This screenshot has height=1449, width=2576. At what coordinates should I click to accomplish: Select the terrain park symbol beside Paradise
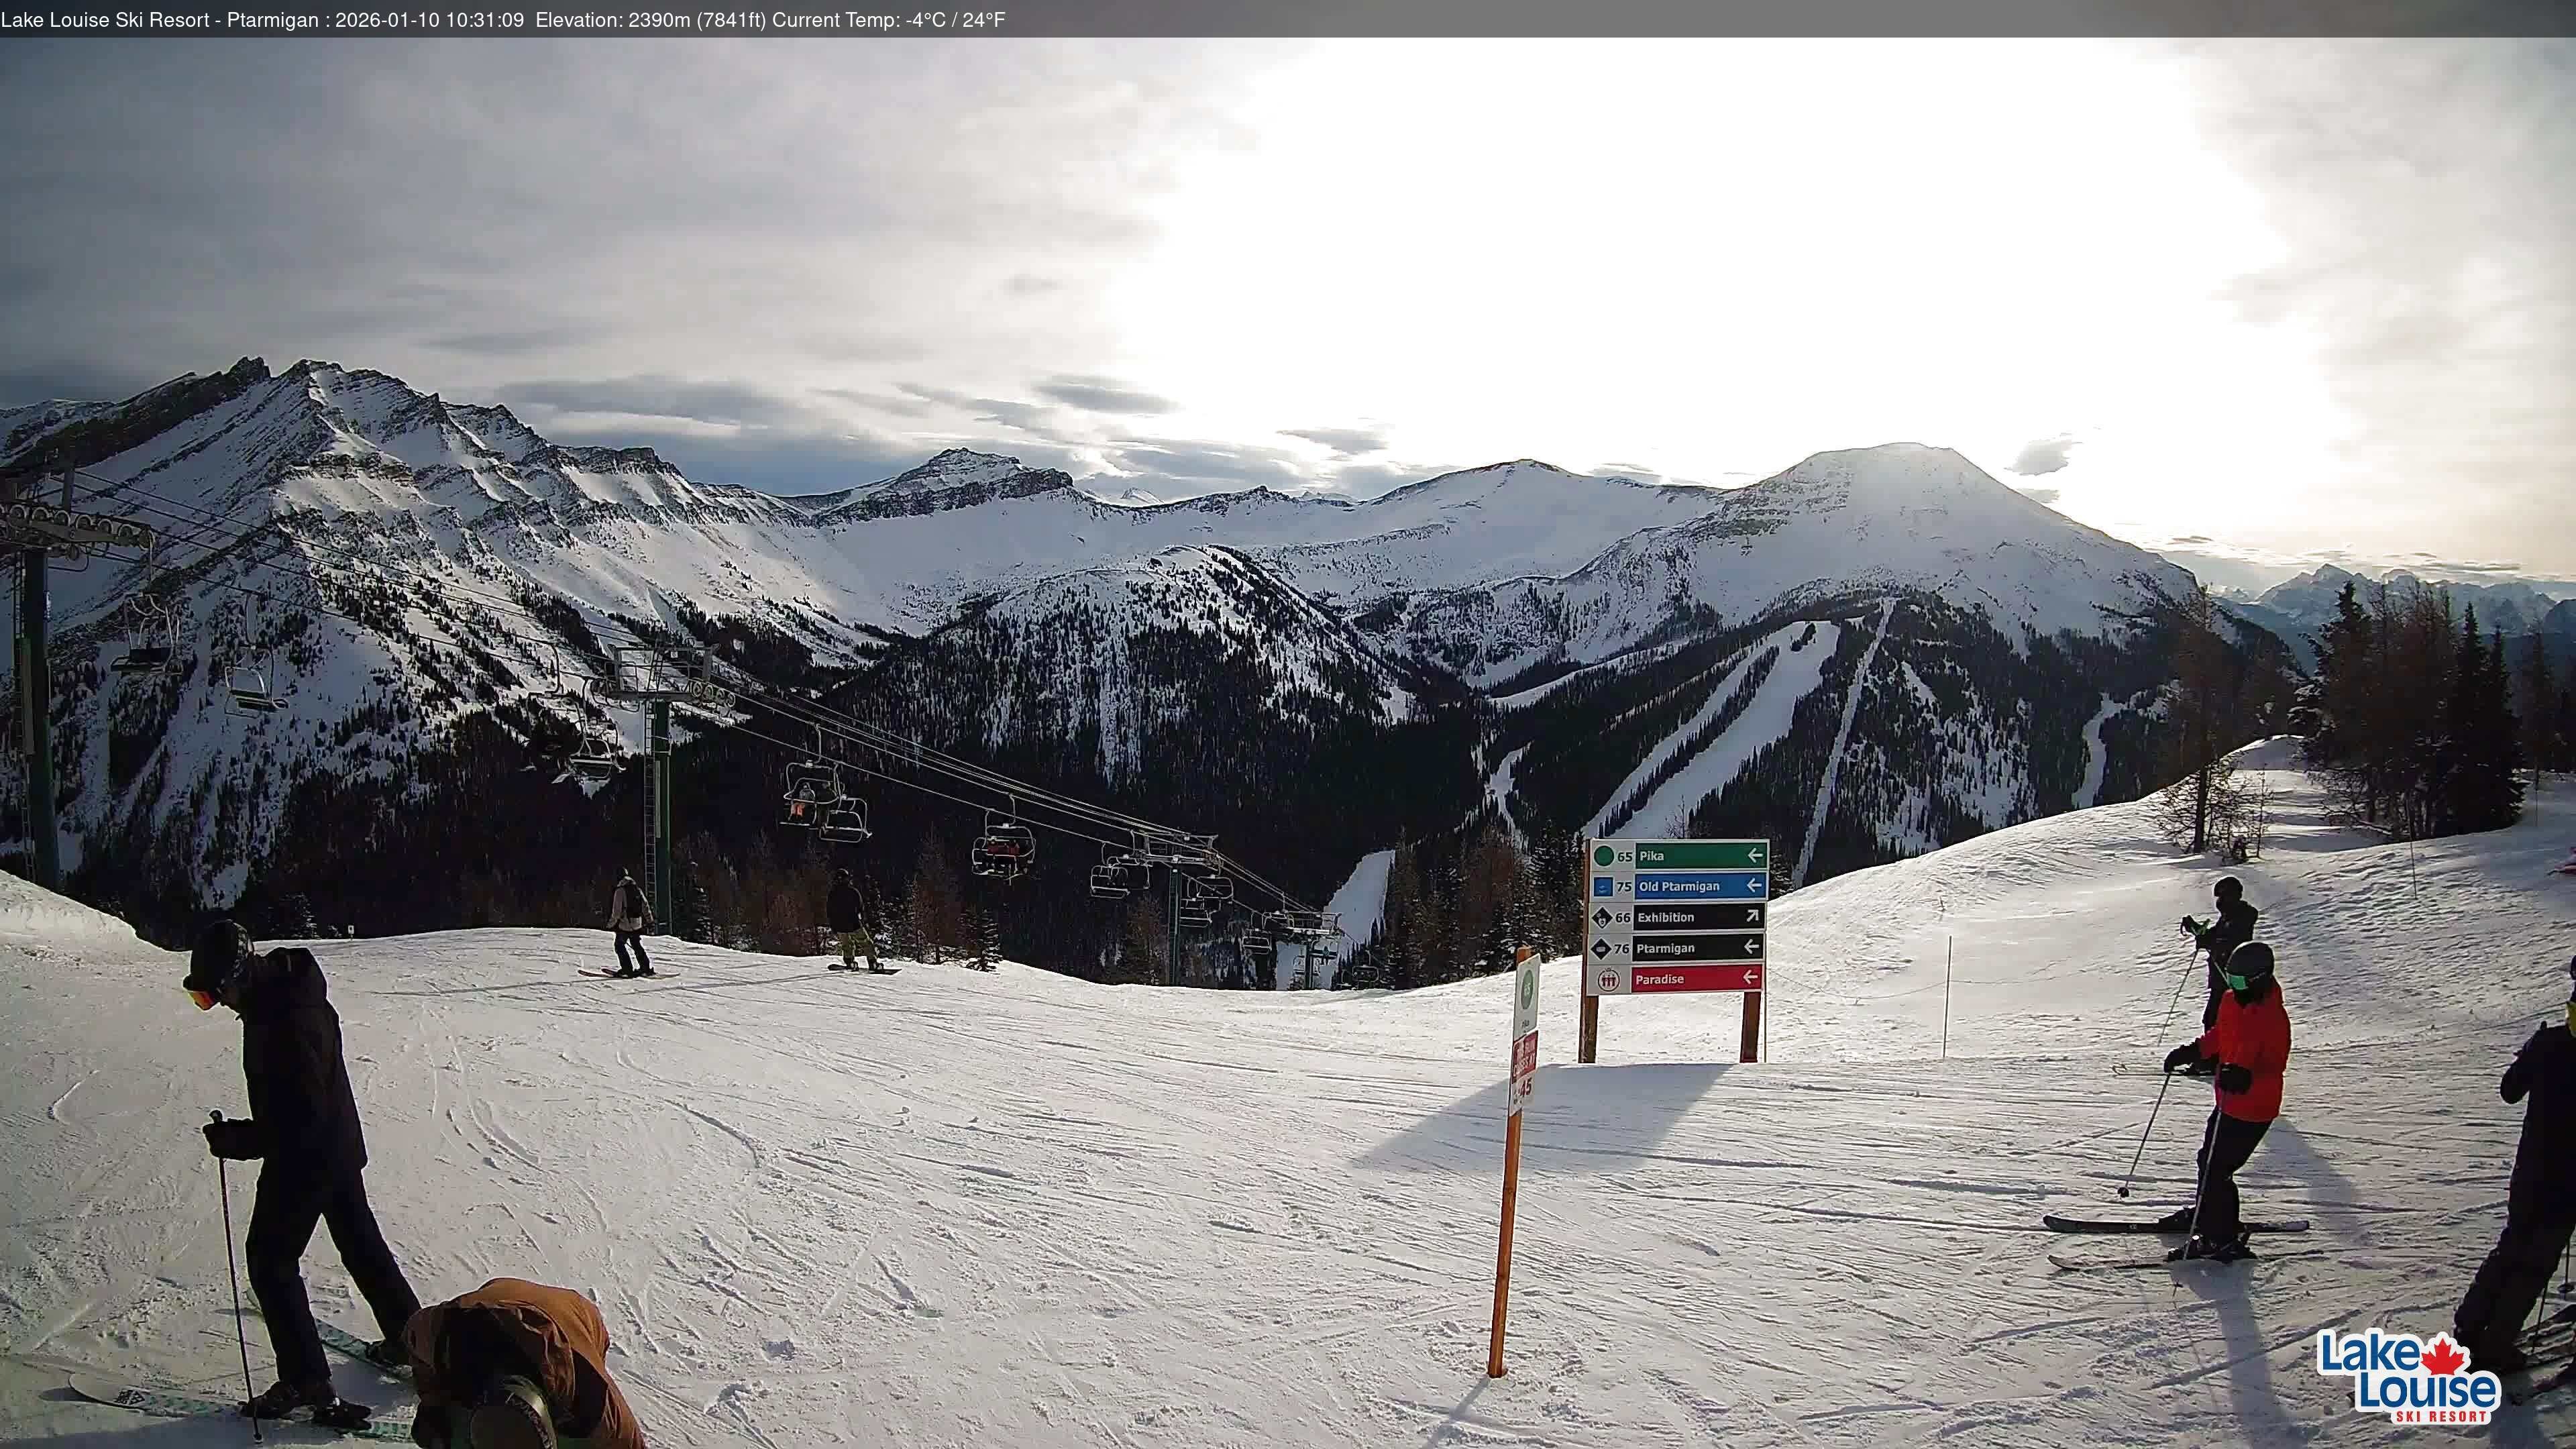pyautogui.click(x=1609, y=979)
